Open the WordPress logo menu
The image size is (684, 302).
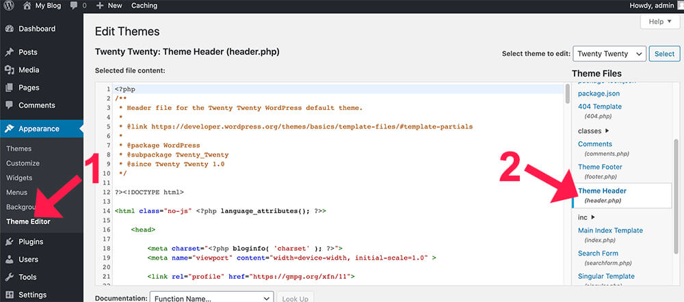(9, 5)
